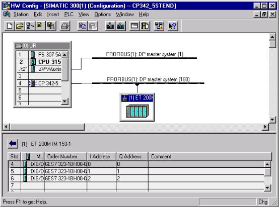This screenshot has width=279, height=207.
Task: Click the Copy toolbar icon
Action: click(82, 26)
